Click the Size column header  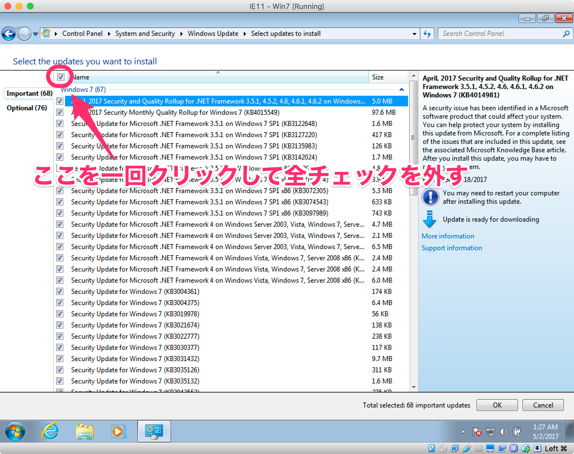pos(388,77)
